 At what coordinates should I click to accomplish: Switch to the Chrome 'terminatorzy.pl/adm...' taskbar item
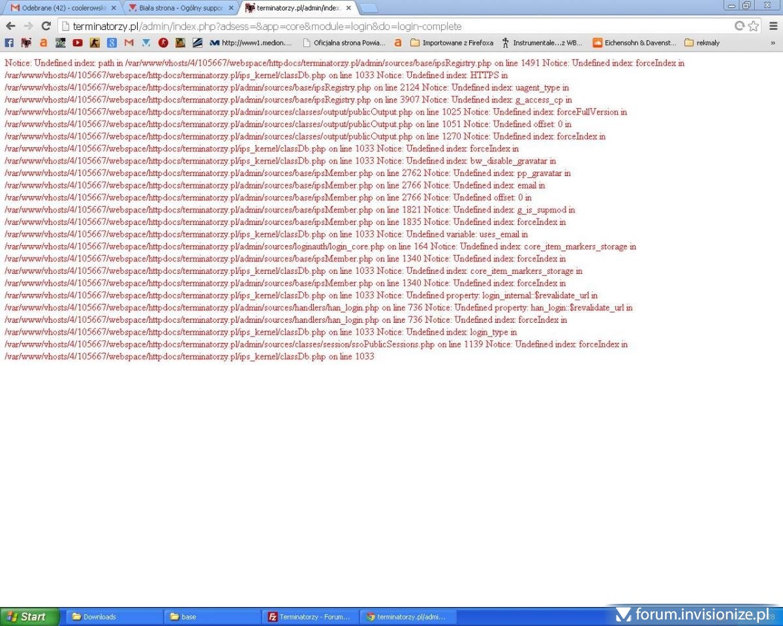(x=408, y=616)
